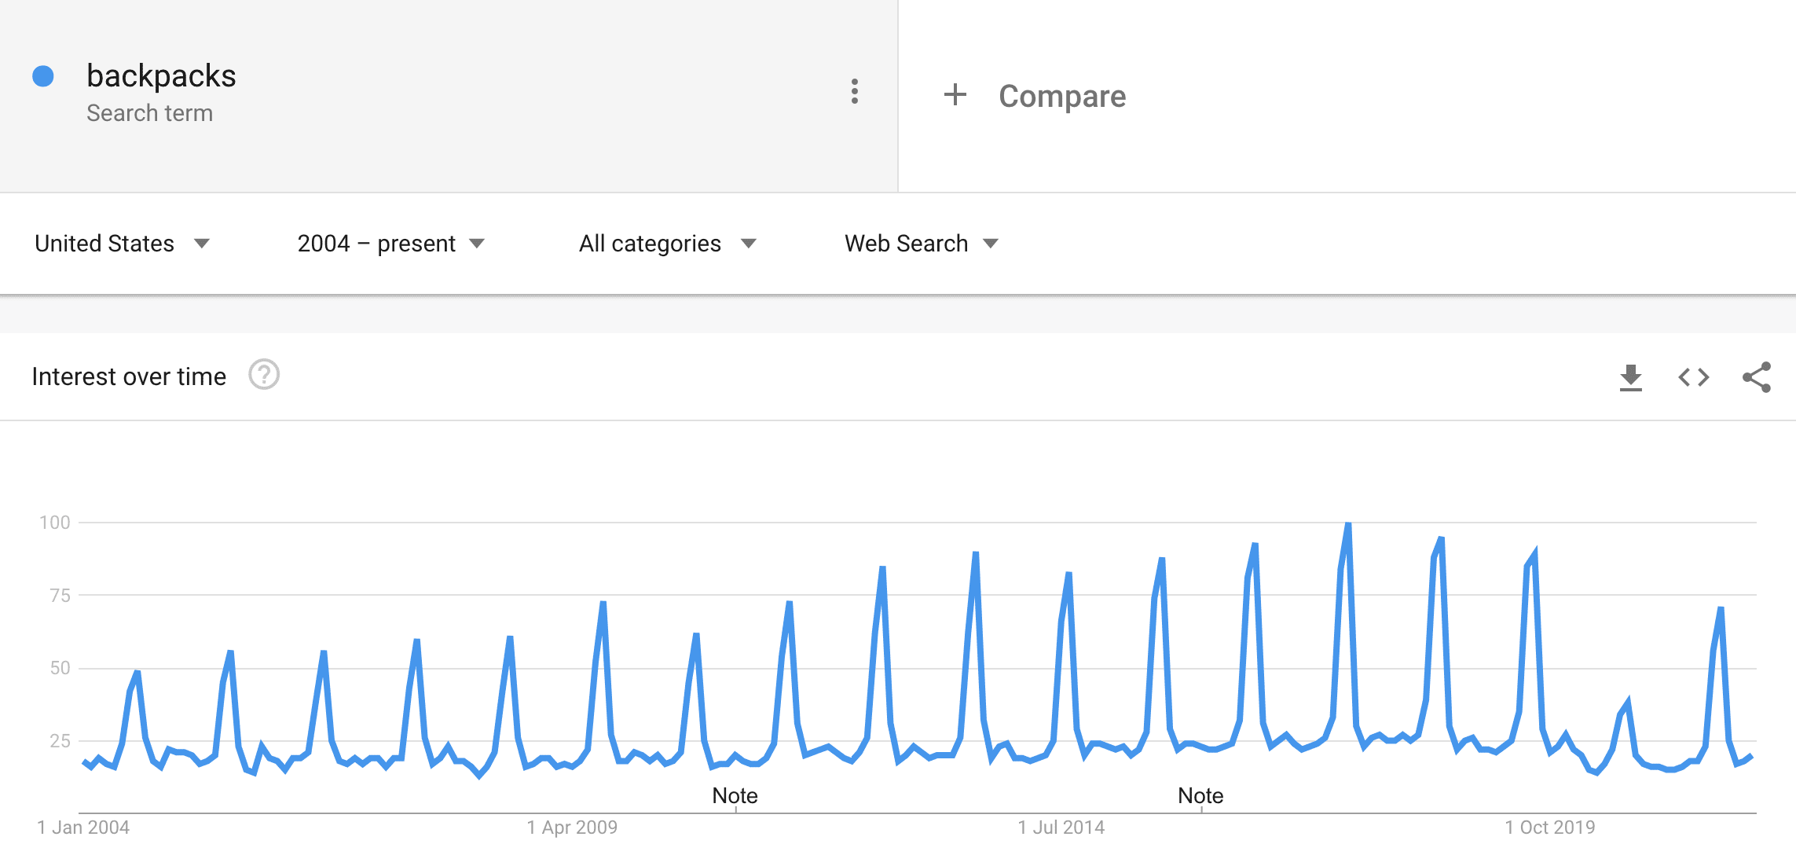Image resolution: width=1796 pixels, height=855 pixels.
Task: Click the blue dot beside backpacks
Action: tap(43, 76)
